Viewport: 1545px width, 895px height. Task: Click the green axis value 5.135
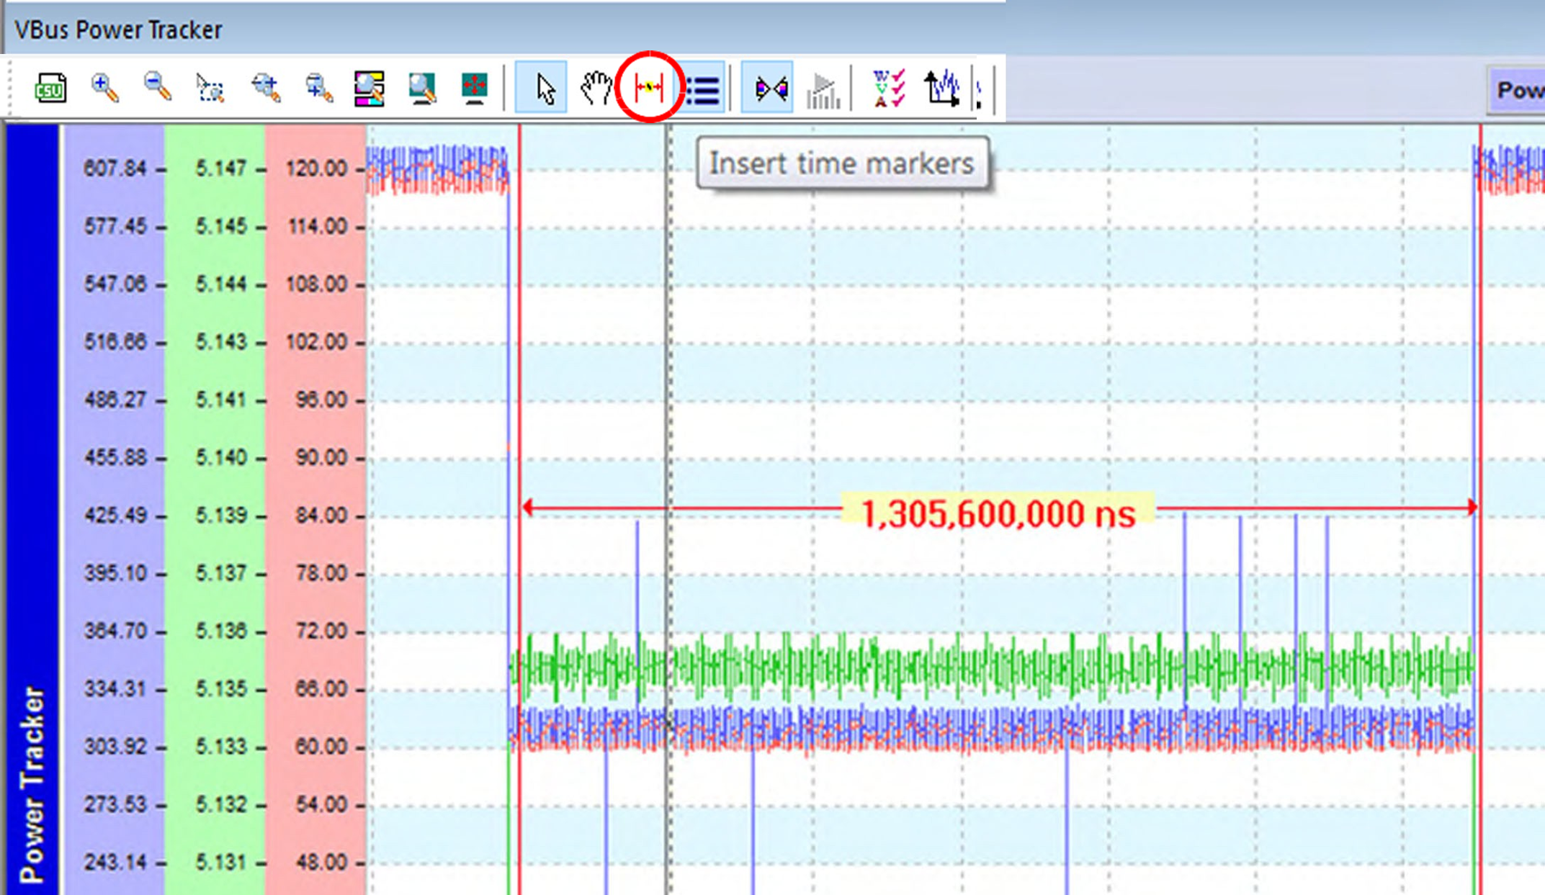[x=220, y=688]
